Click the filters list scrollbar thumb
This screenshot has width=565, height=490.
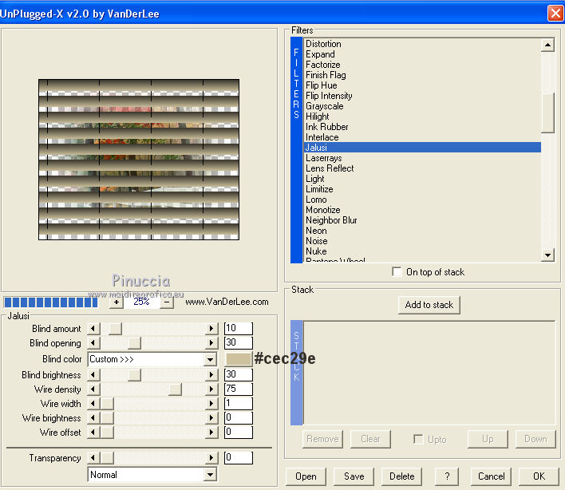[547, 113]
